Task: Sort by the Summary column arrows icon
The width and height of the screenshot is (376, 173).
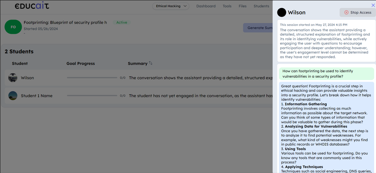Action: 150,63
